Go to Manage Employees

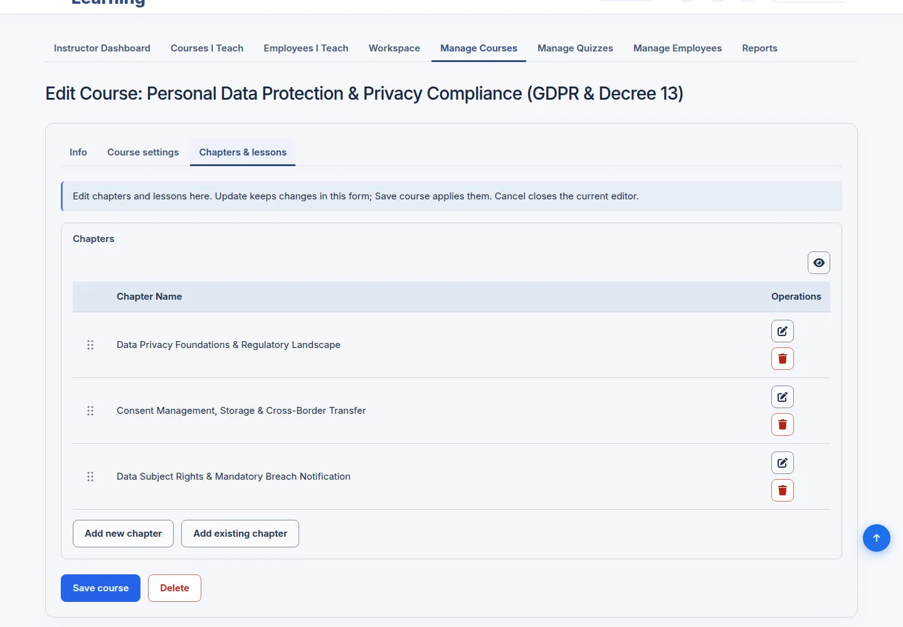pyautogui.click(x=677, y=48)
